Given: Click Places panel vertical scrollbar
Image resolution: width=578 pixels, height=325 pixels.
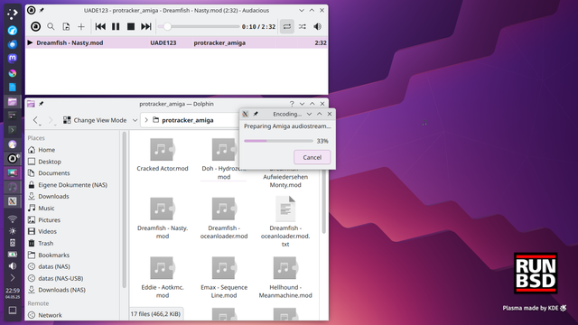Looking at the screenshot, I should [x=125, y=210].
